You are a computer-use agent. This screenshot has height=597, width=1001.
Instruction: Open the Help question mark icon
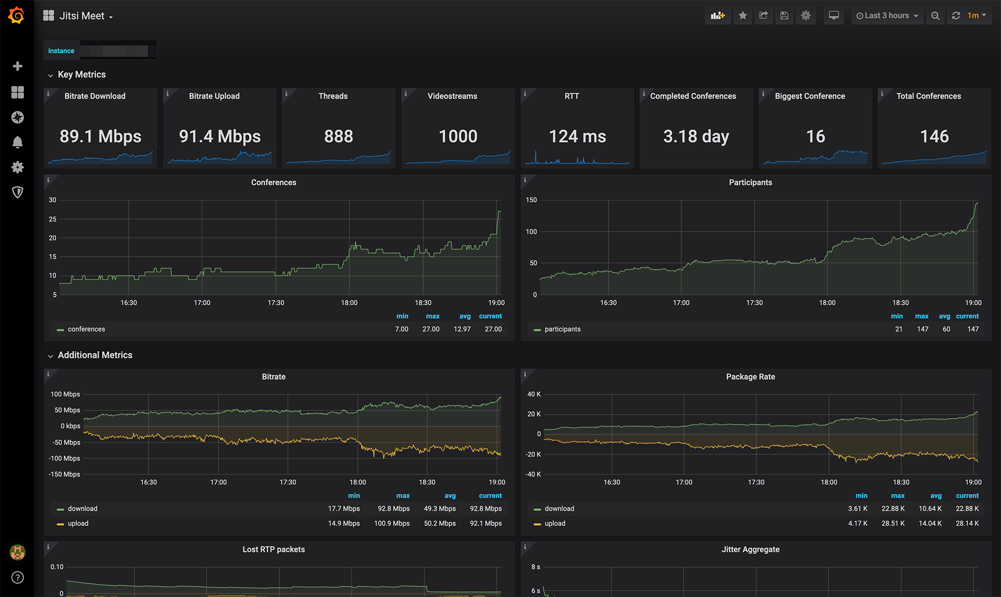18,577
